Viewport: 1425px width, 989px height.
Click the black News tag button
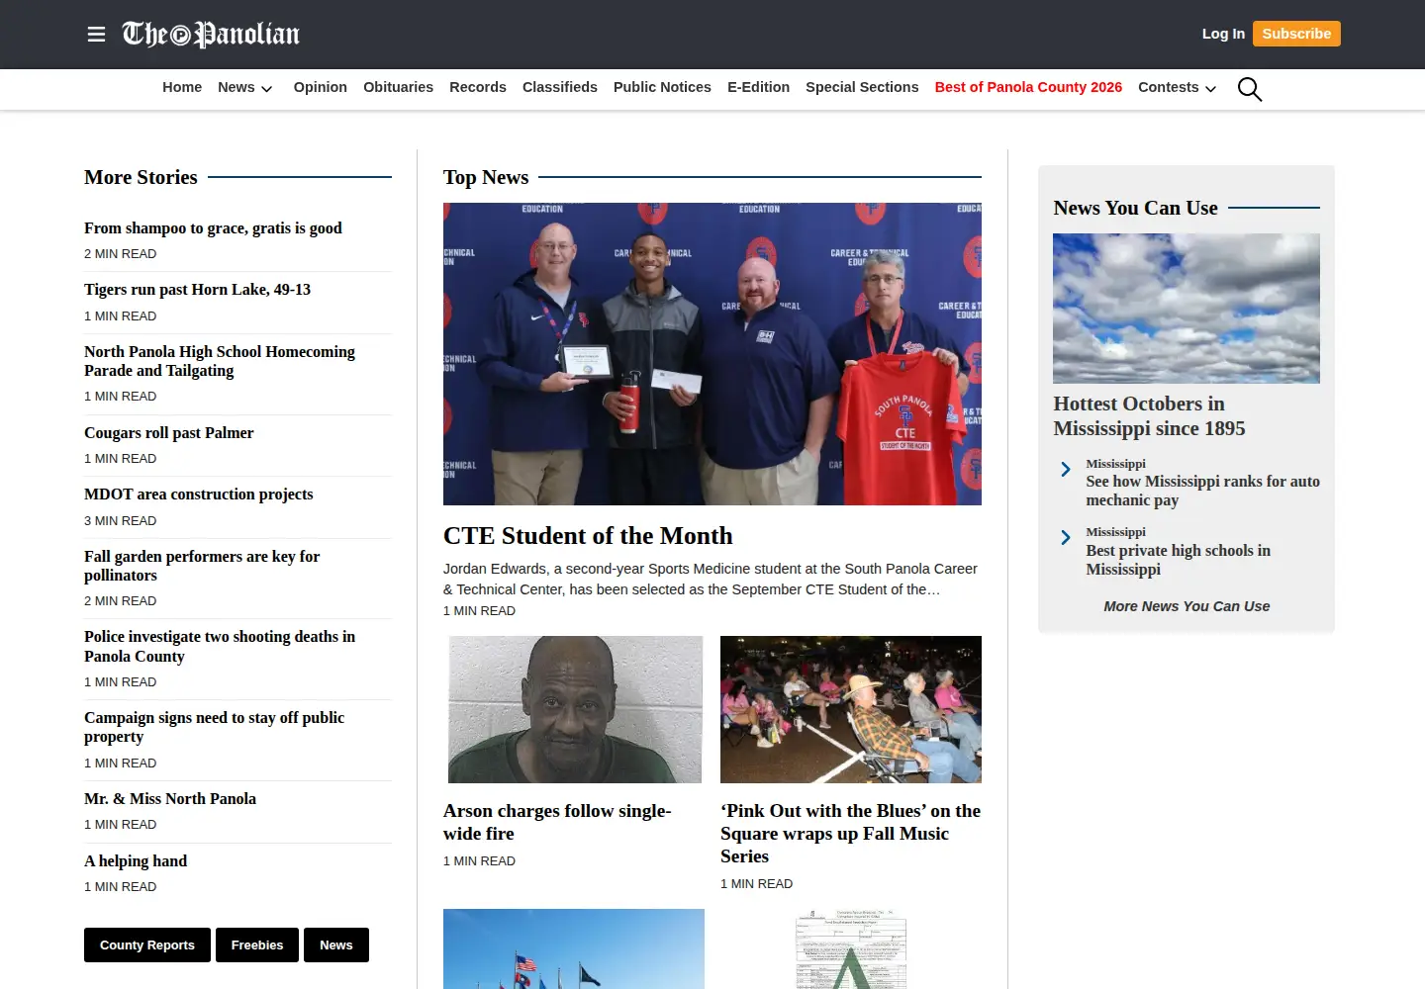pos(336,945)
